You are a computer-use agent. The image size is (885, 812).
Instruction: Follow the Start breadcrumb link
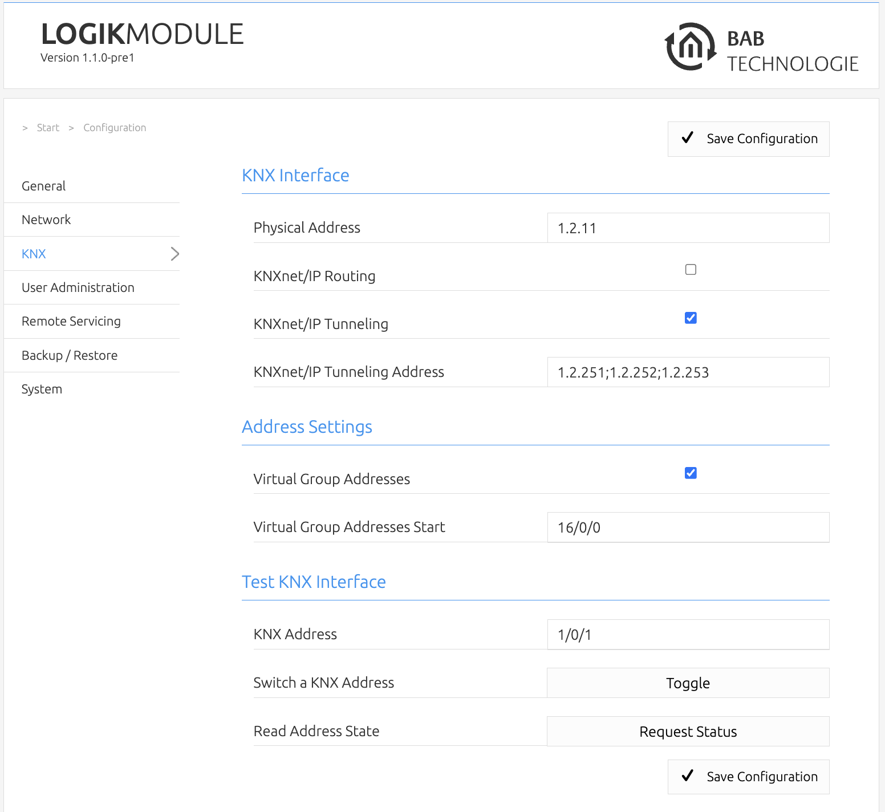(x=48, y=128)
